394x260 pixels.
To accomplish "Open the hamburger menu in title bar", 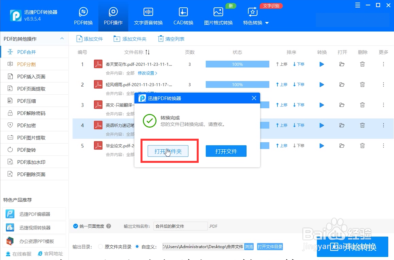I will 357,5.
